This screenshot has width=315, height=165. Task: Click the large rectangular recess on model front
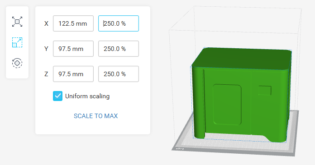pyautogui.click(x=227, y=105)
